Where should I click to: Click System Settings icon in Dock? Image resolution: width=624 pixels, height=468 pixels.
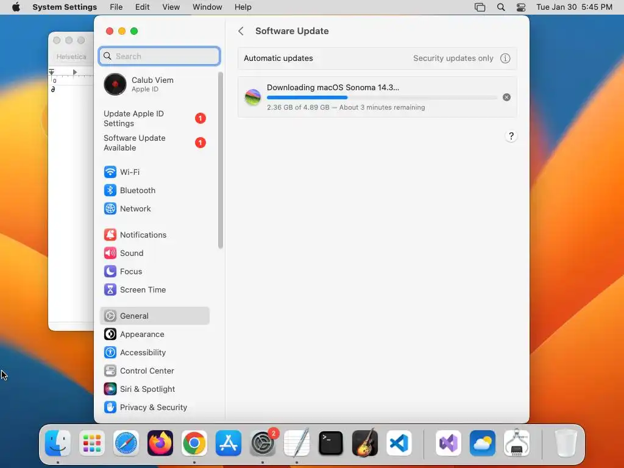coord(263,443)
